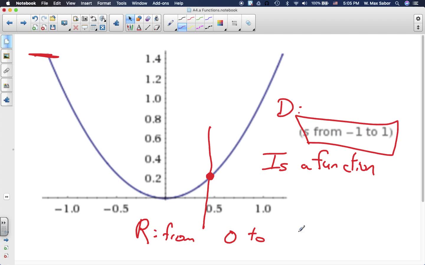425x265 pixels.
Task: Delete the current page in the top toolbar
Action: click(x=44, y=27)
